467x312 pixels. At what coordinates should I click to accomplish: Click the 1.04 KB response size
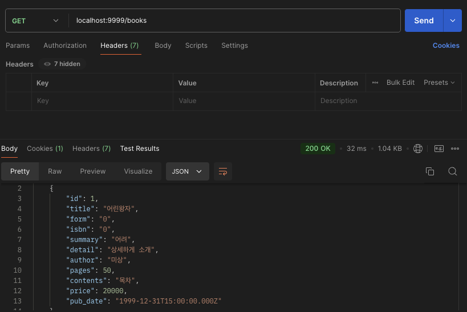[389, 149]
